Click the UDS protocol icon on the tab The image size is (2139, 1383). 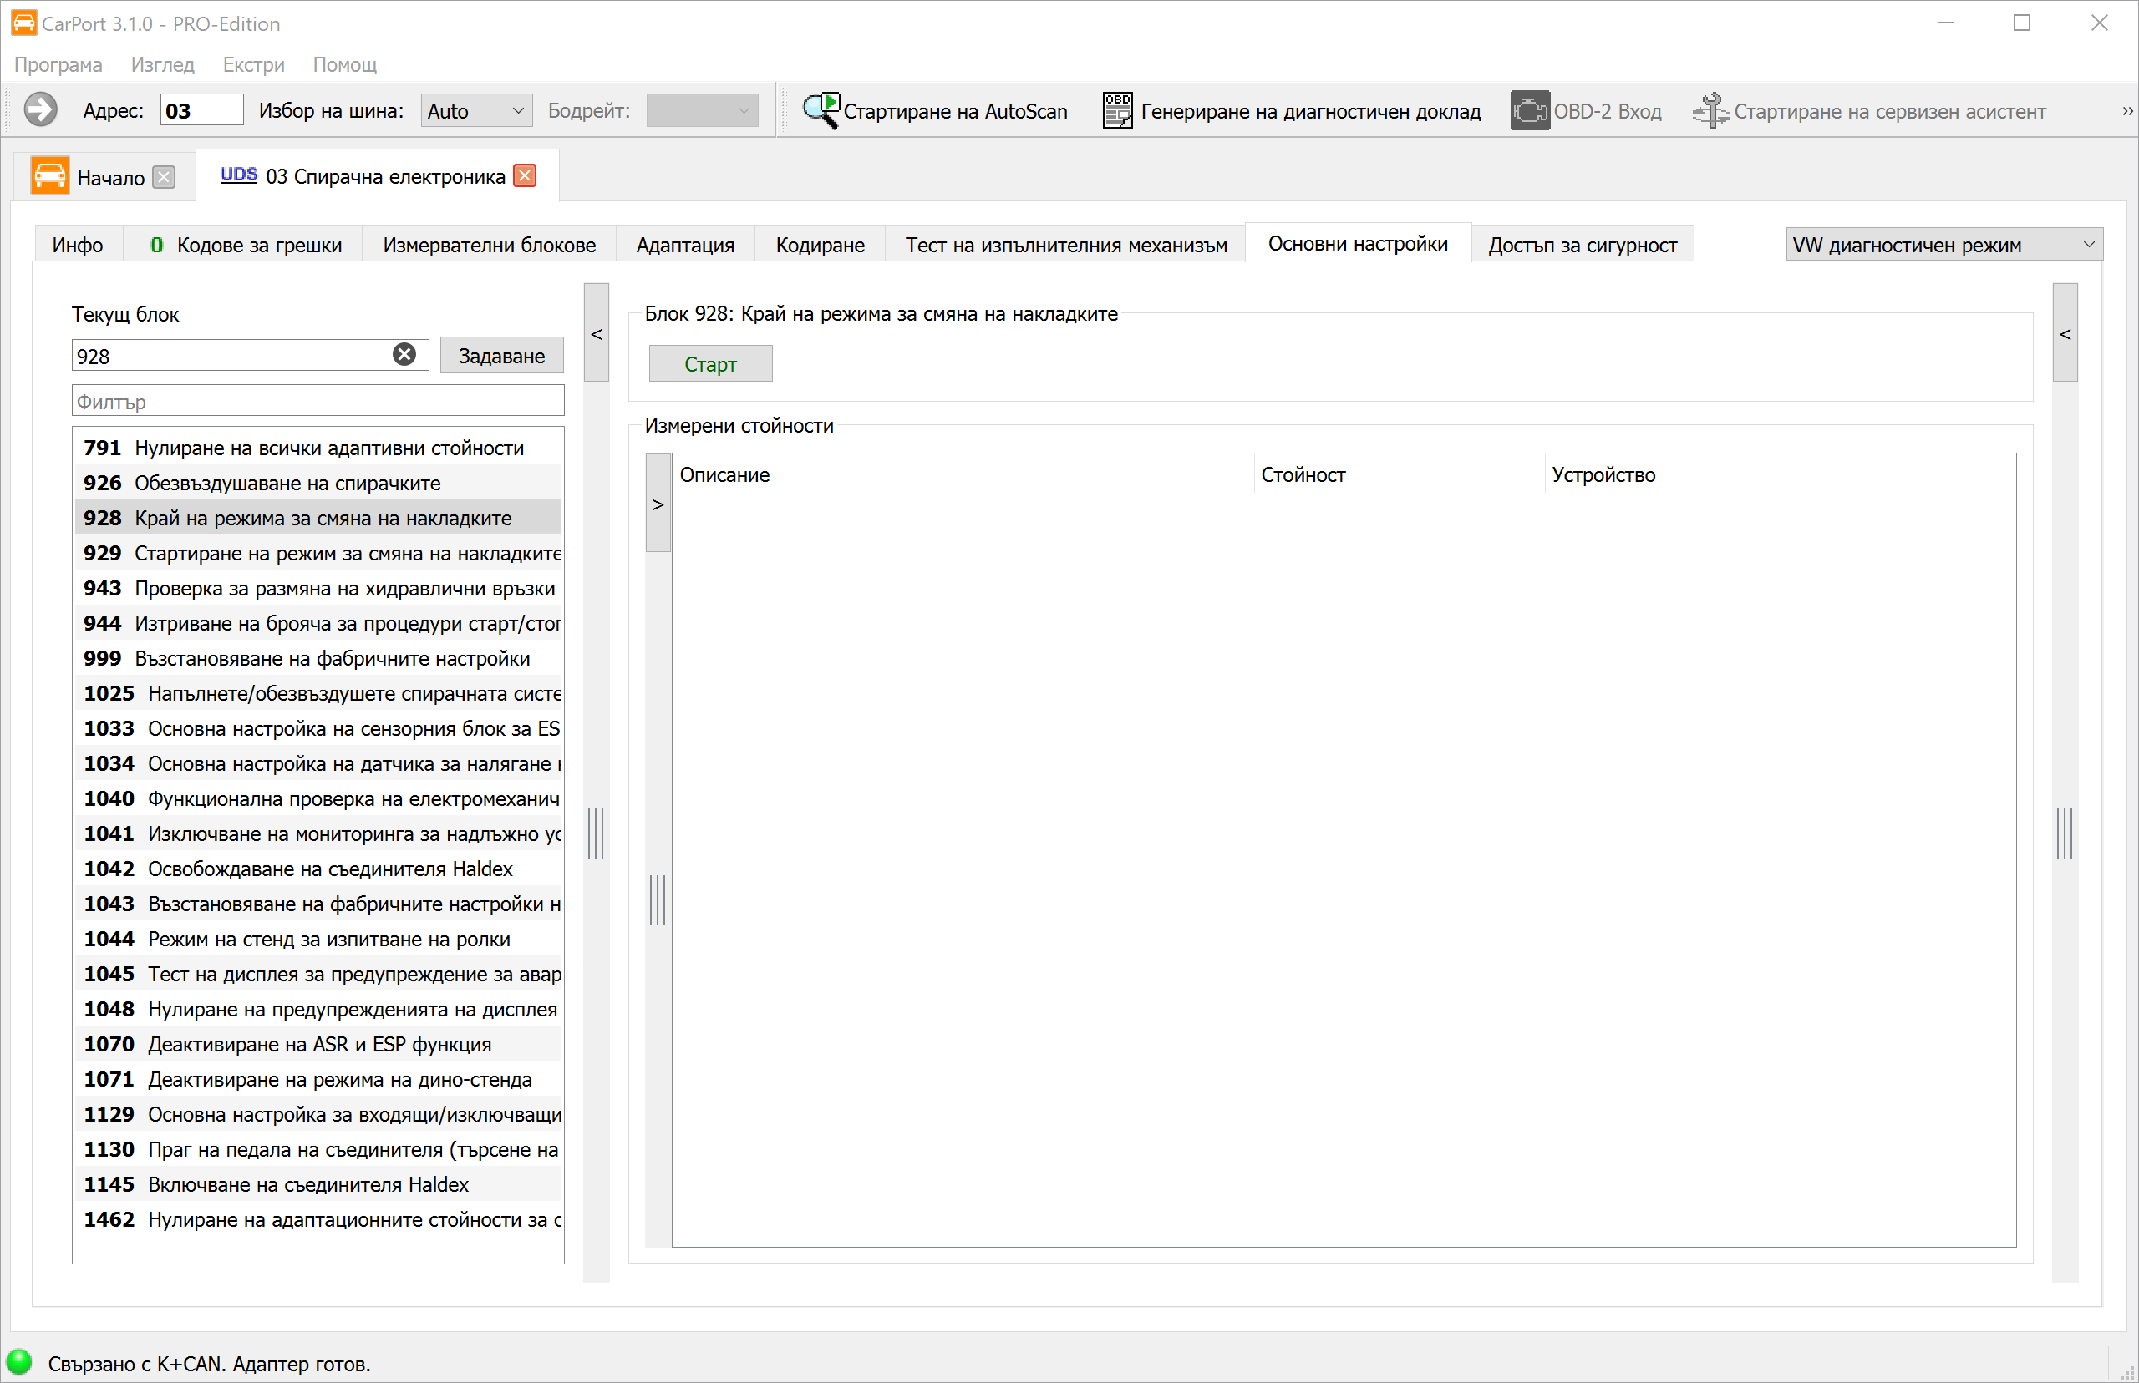coord(238,175)
